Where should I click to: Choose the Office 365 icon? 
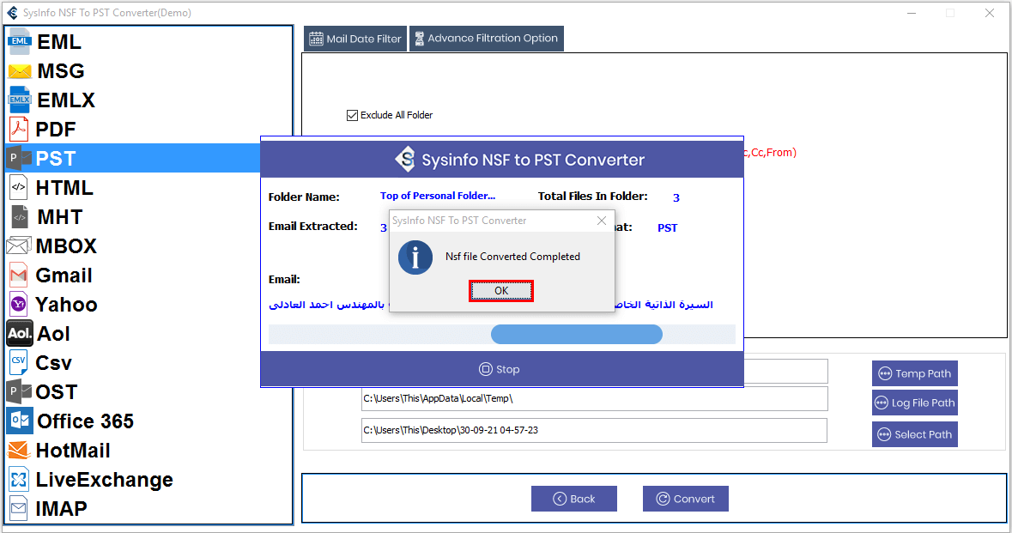coord(20,421)
